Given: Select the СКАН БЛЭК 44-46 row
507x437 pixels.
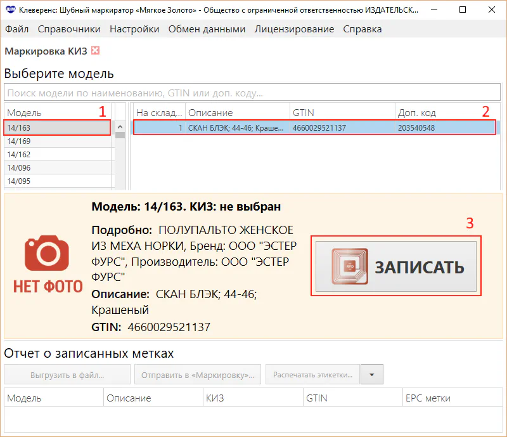Looking at the screenshot, I should (x=314, y=128).
